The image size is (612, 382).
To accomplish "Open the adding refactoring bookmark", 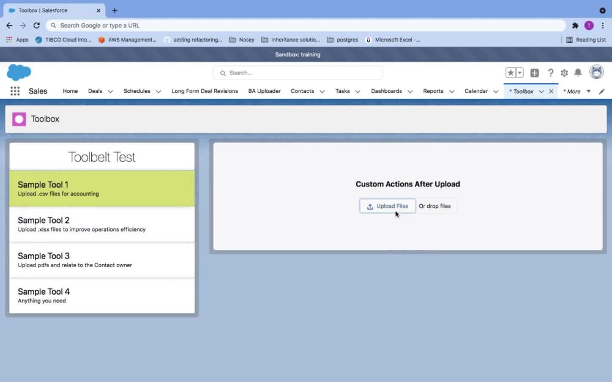I will (193, 40).
